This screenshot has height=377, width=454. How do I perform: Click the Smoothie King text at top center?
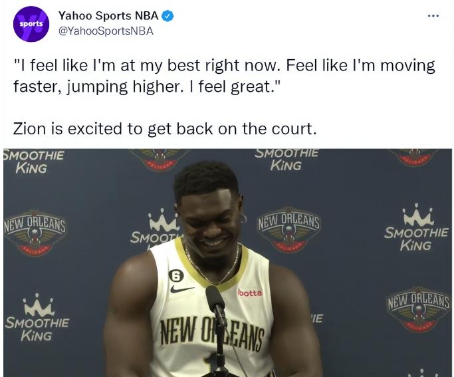point(286,160)
